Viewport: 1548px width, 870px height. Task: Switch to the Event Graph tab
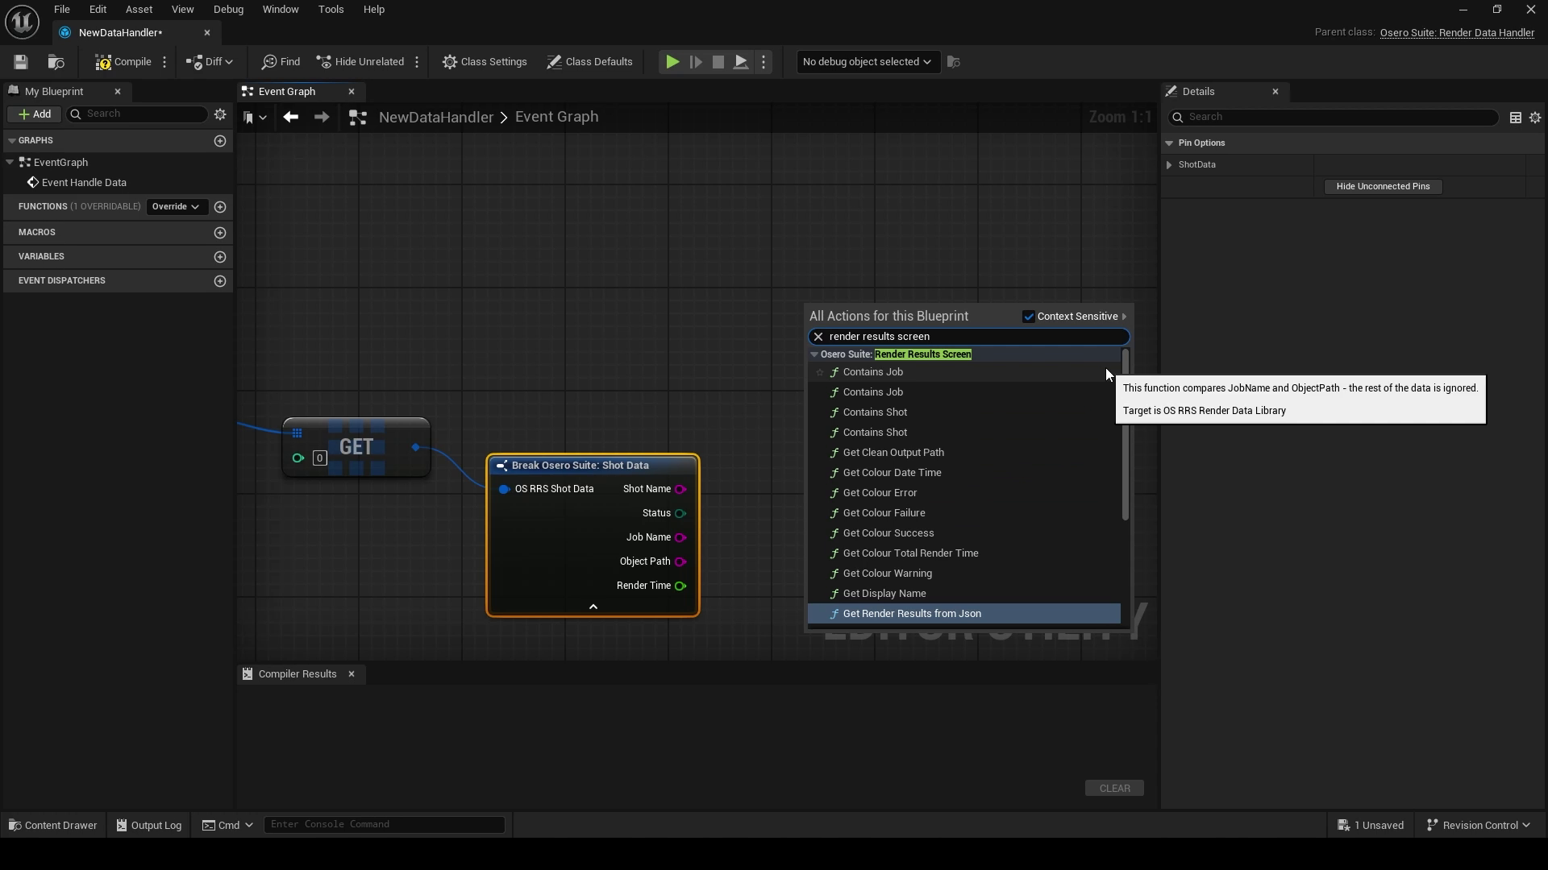point(287,92)
